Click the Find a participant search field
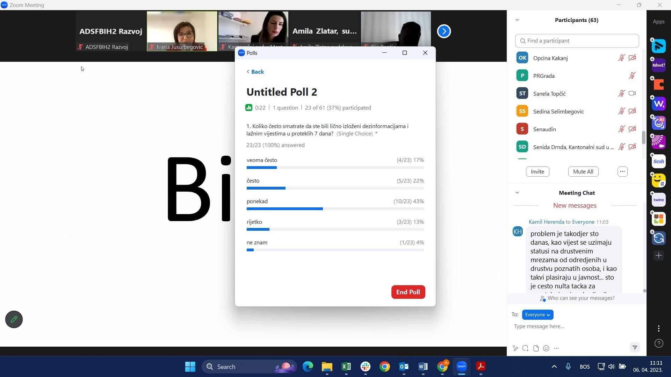671x377 pixels. point(577,41)
